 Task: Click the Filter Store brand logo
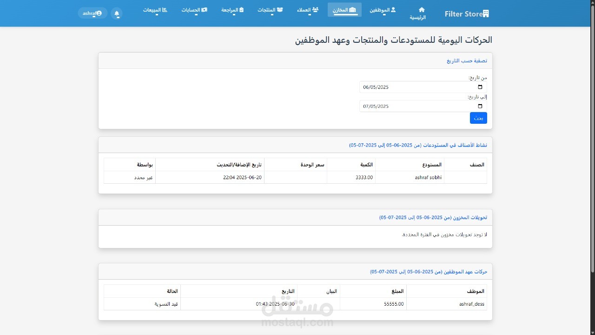(467, 14)
